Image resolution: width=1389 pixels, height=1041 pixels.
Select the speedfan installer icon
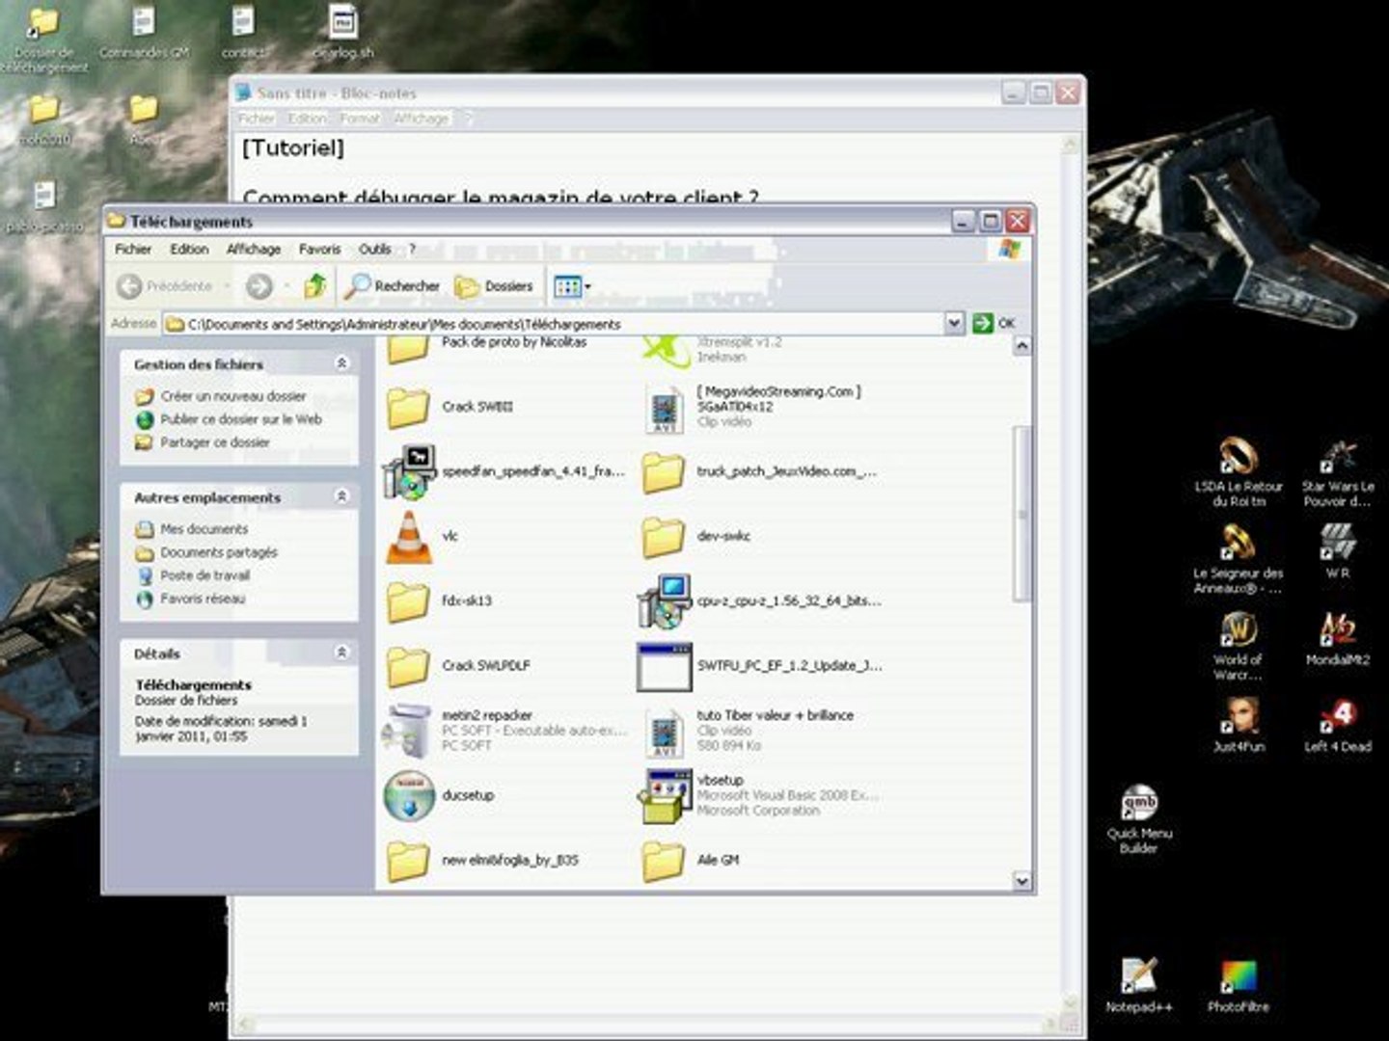pyautogui.click(x=410, y=472)
